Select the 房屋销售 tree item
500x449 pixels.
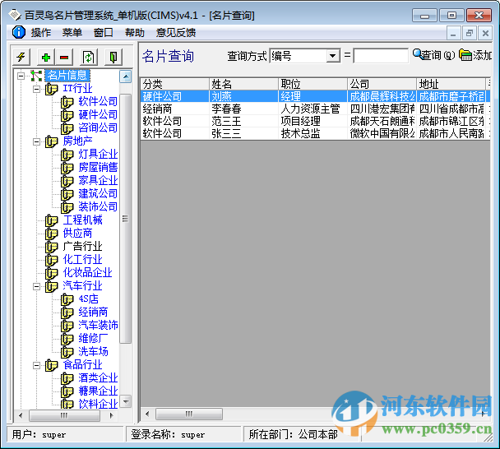click(98, 168)
